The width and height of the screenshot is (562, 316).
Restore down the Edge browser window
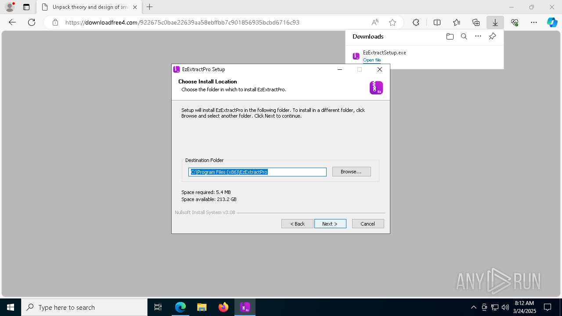[532, 7]
